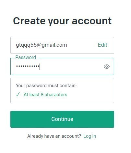Click the "Your password must contain:" text
This screenshot has height=153, width=131.
(x=46, y=86)
